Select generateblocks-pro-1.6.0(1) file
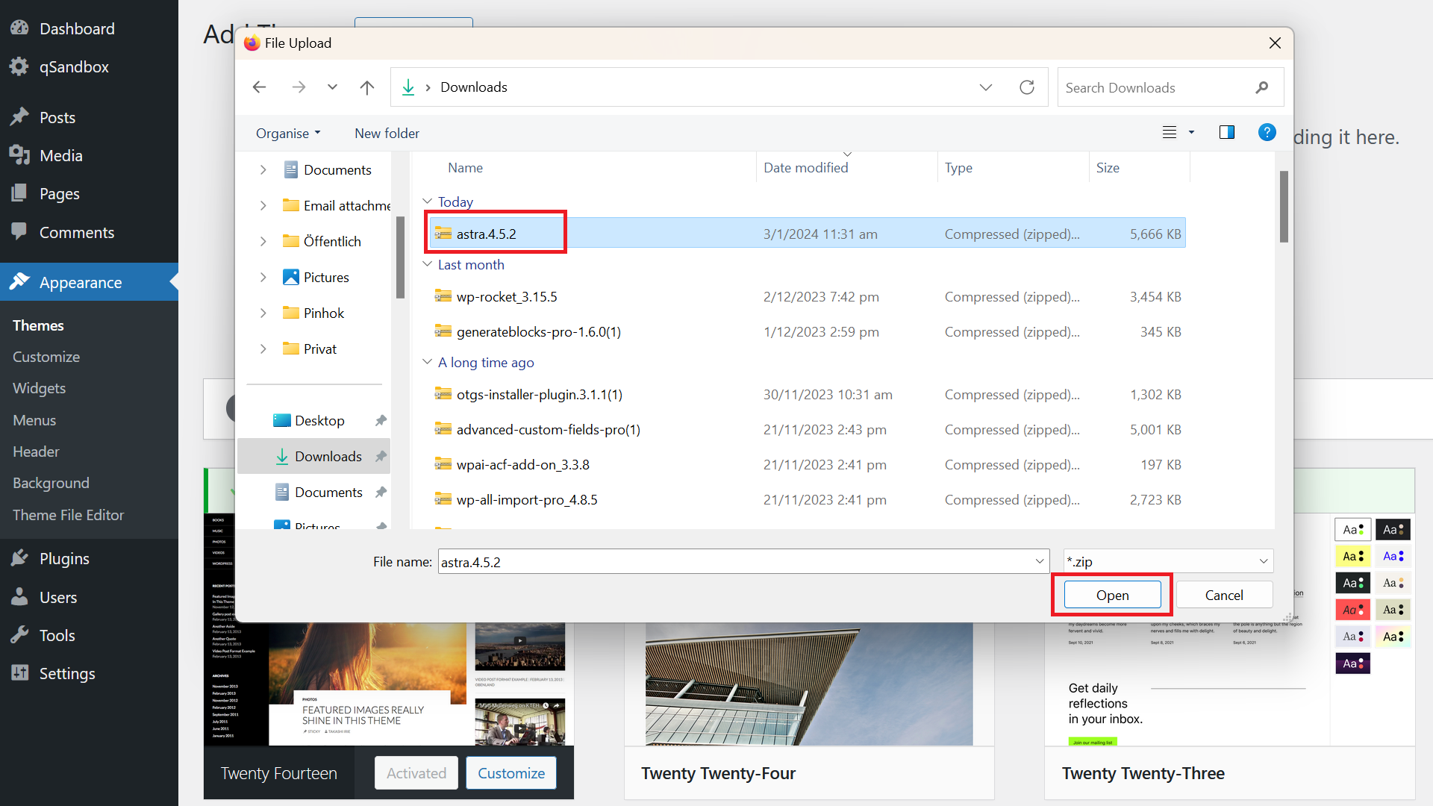This screenshot has height=806, width=1433. click(807, 331)
